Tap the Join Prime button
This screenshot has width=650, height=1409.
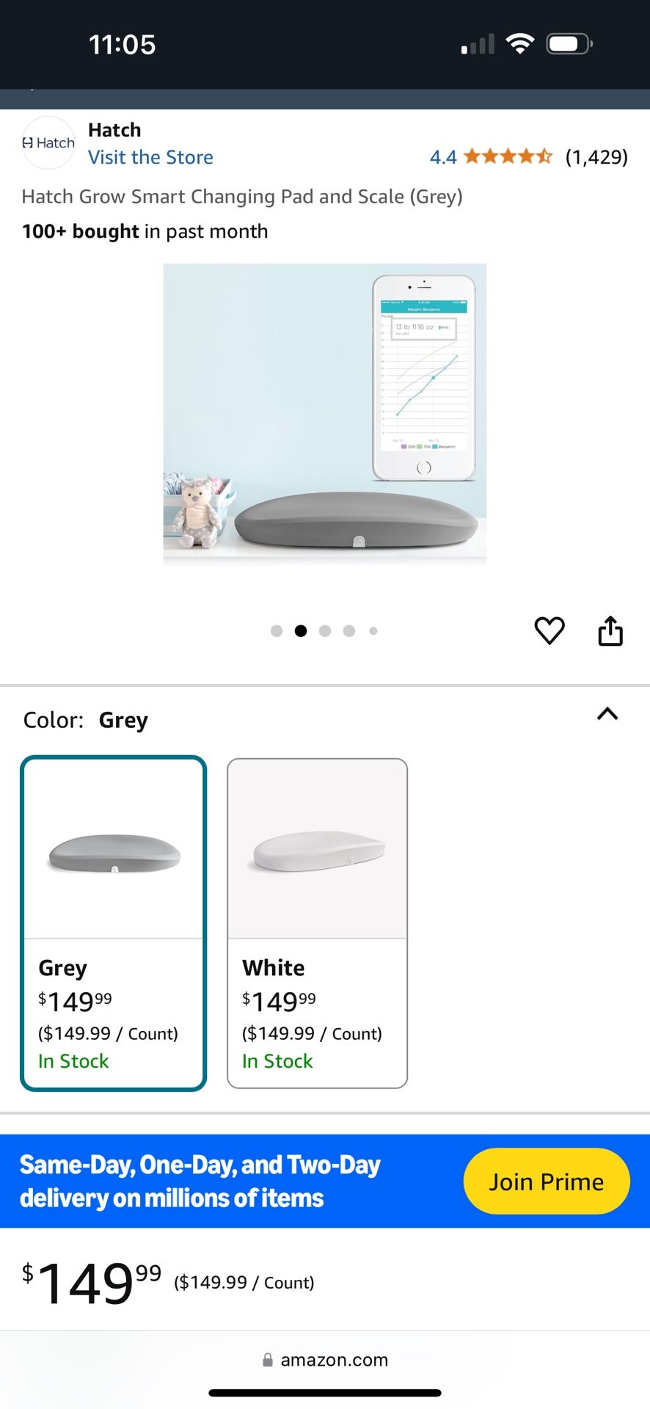pyautogui.click(x=547, y=1181)
